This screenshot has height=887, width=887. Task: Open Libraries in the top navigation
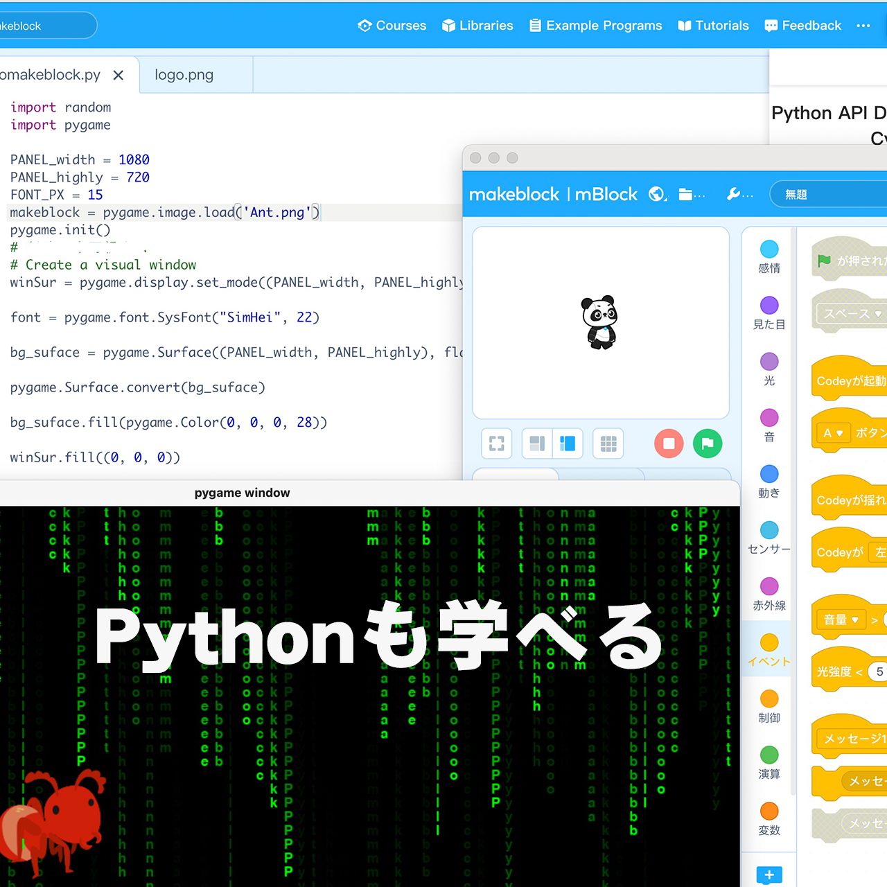(477, 26)
